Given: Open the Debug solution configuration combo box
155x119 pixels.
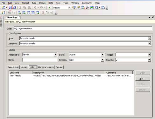Looking at the screenshot, I should [61, 8].
